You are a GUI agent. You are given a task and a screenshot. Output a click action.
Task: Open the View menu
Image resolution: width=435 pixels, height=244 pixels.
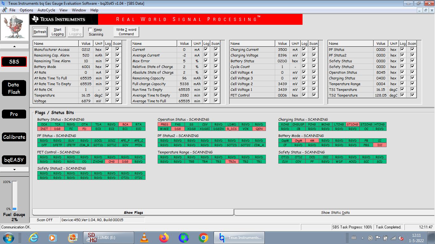[x=63, y=10]
